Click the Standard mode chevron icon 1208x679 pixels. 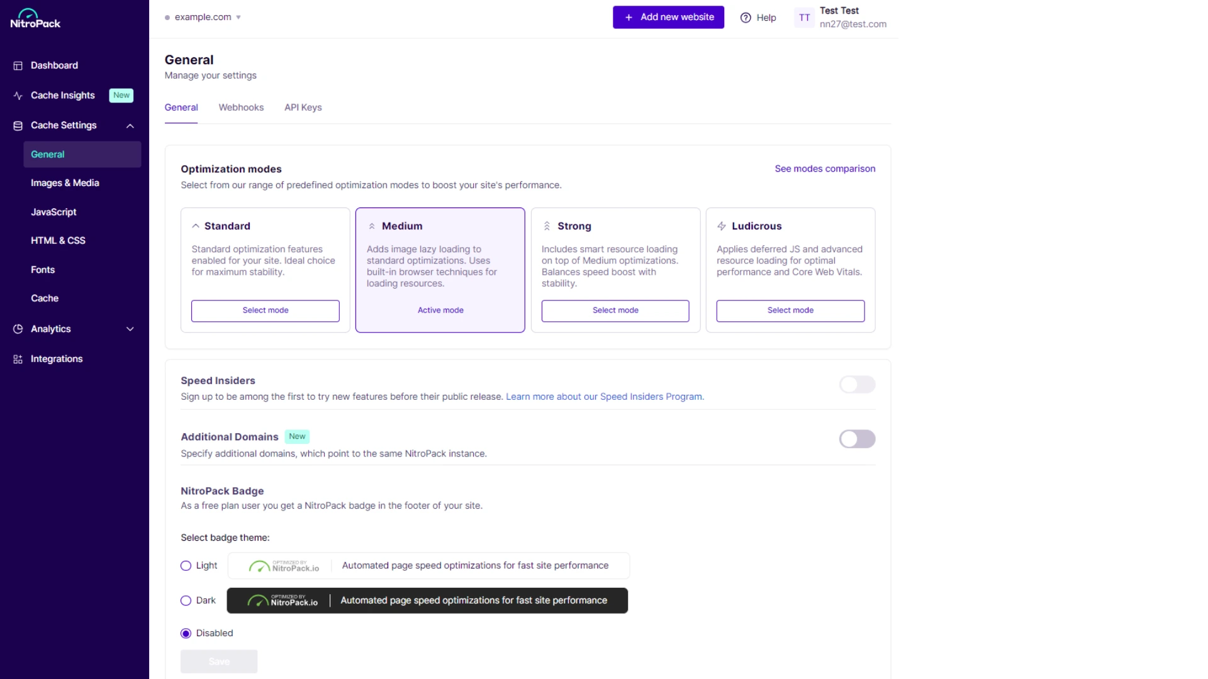196,226
